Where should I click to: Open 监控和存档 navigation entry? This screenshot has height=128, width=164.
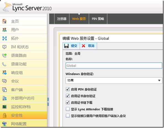[24, 107]
